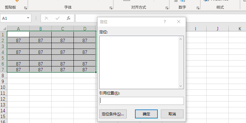Viewport: 246px width, 123px height.
Task: Expand the Name Box dropdown arrow
Action: (x=28, y=18)
